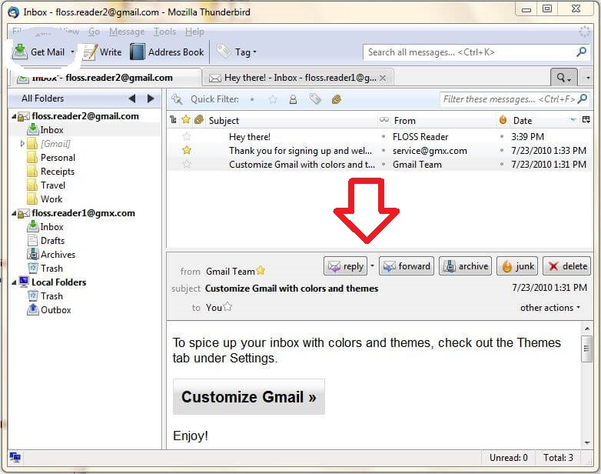601x474 pixels.
Task: Collapse the floss.reader1@gmx.com account
Action: 14,213
